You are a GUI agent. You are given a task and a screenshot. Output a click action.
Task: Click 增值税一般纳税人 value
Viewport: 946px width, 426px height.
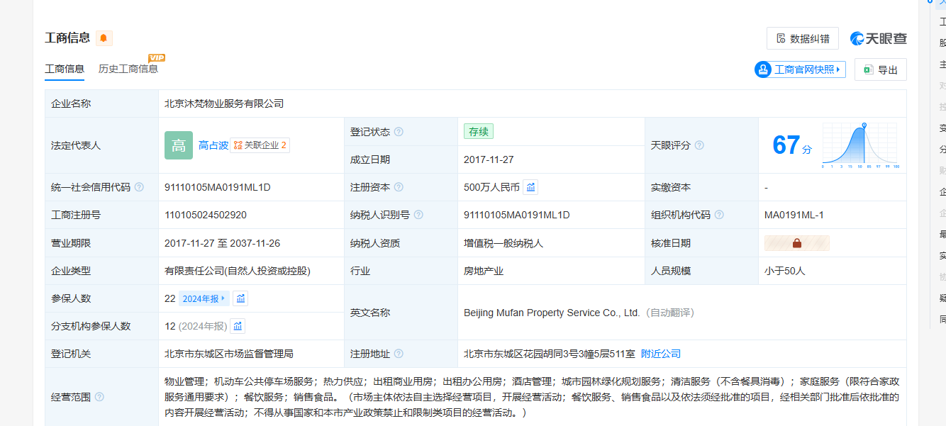(x=503, y=243)
